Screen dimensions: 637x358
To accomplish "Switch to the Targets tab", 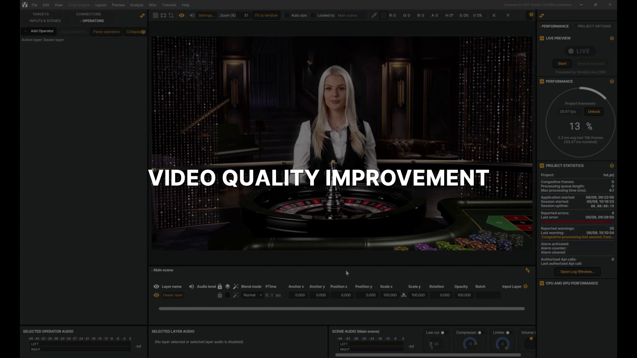I will pos(40,14).
